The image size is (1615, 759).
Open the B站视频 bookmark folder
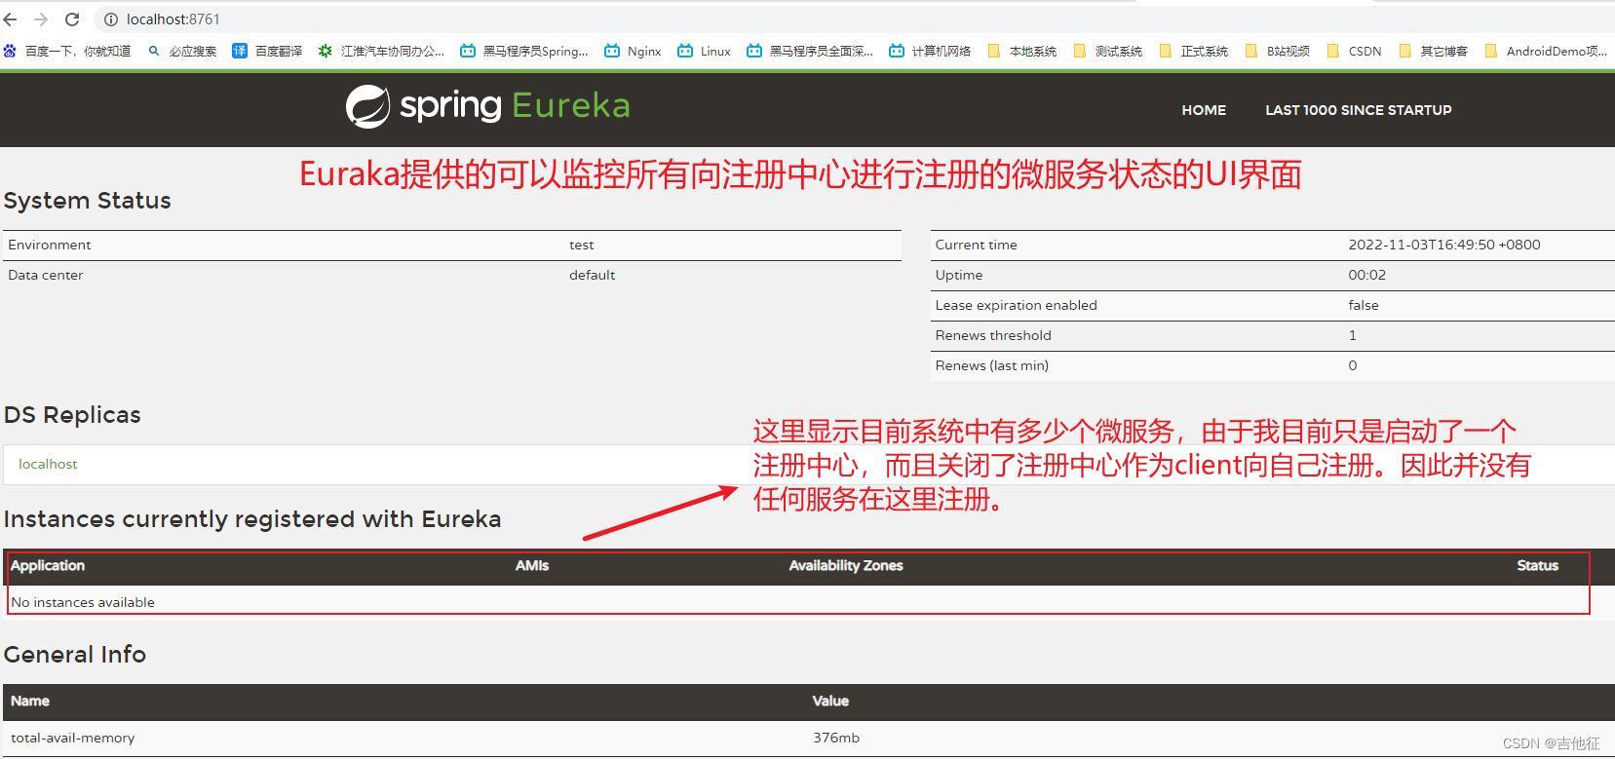pyautogui.click(x=1278, y=51)
